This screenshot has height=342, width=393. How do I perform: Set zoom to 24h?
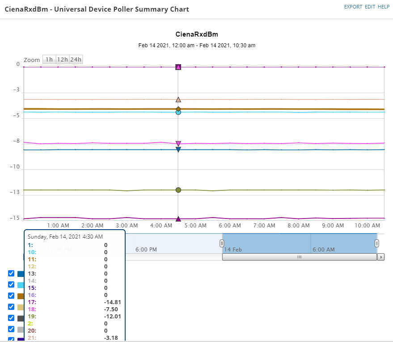[x=76, y=59]
